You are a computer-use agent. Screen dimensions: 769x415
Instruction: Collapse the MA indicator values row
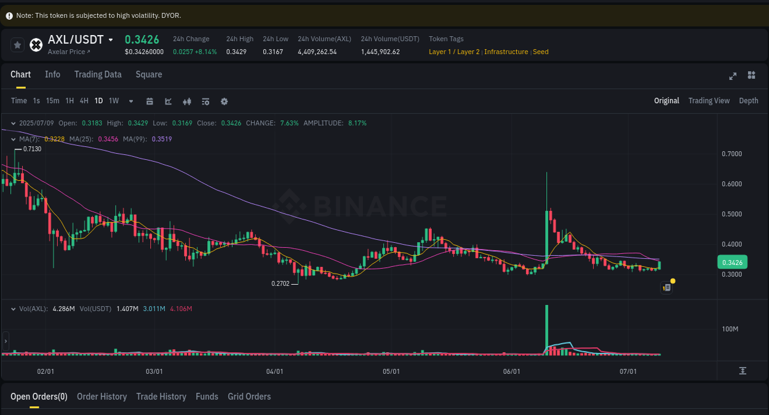pos(14,139)
